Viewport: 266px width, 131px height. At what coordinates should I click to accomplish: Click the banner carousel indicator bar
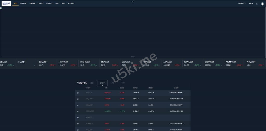tap(133, 56)
